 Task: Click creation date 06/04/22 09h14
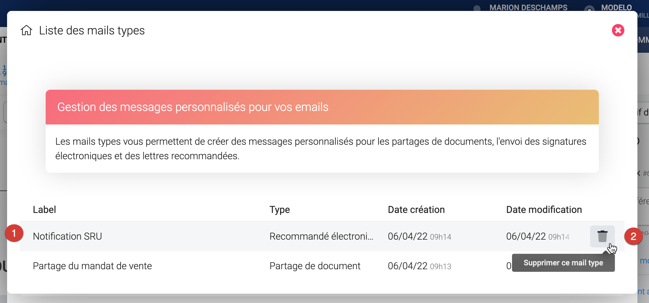pos(419,236)
